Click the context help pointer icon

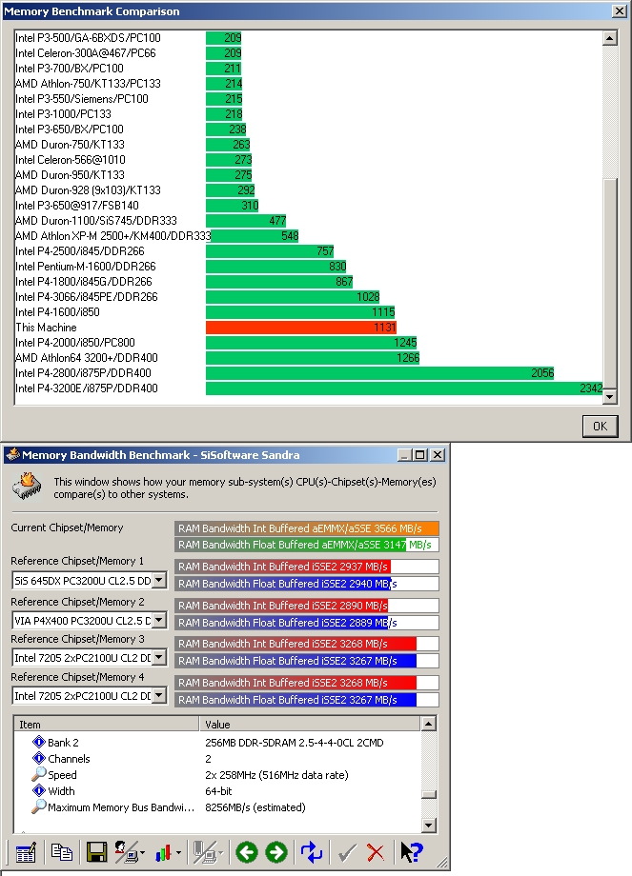(412, 852)
